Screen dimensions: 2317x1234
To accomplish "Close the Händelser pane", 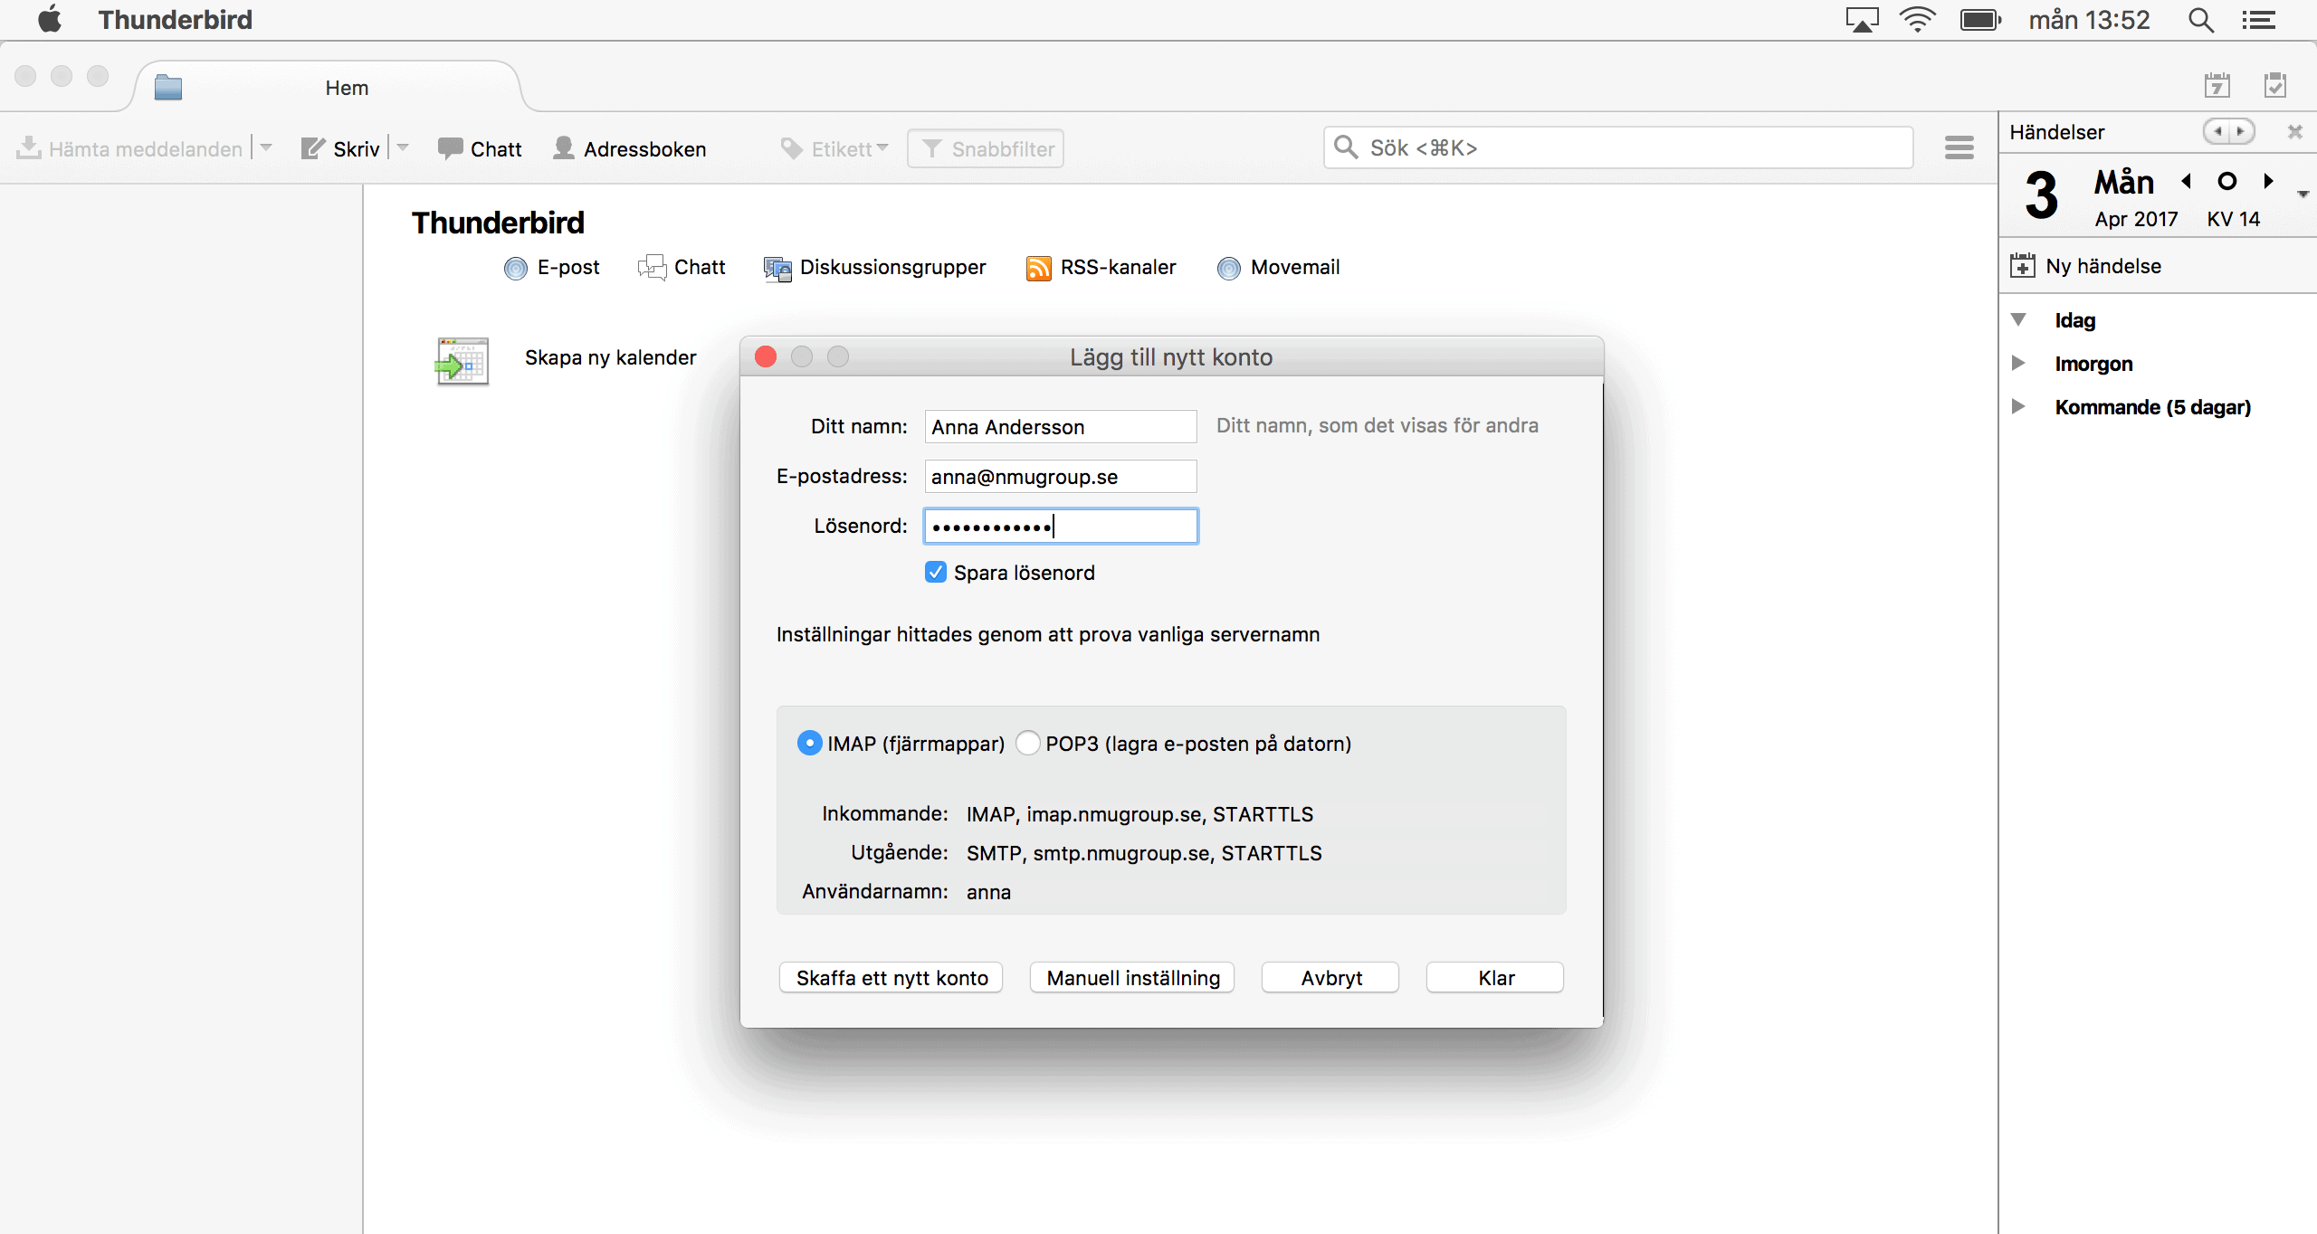I will pos(2295,131).
